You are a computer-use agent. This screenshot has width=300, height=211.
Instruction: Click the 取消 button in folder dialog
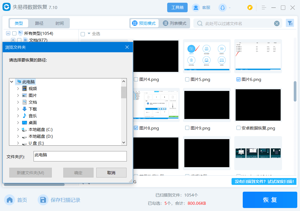coord(111,173)
